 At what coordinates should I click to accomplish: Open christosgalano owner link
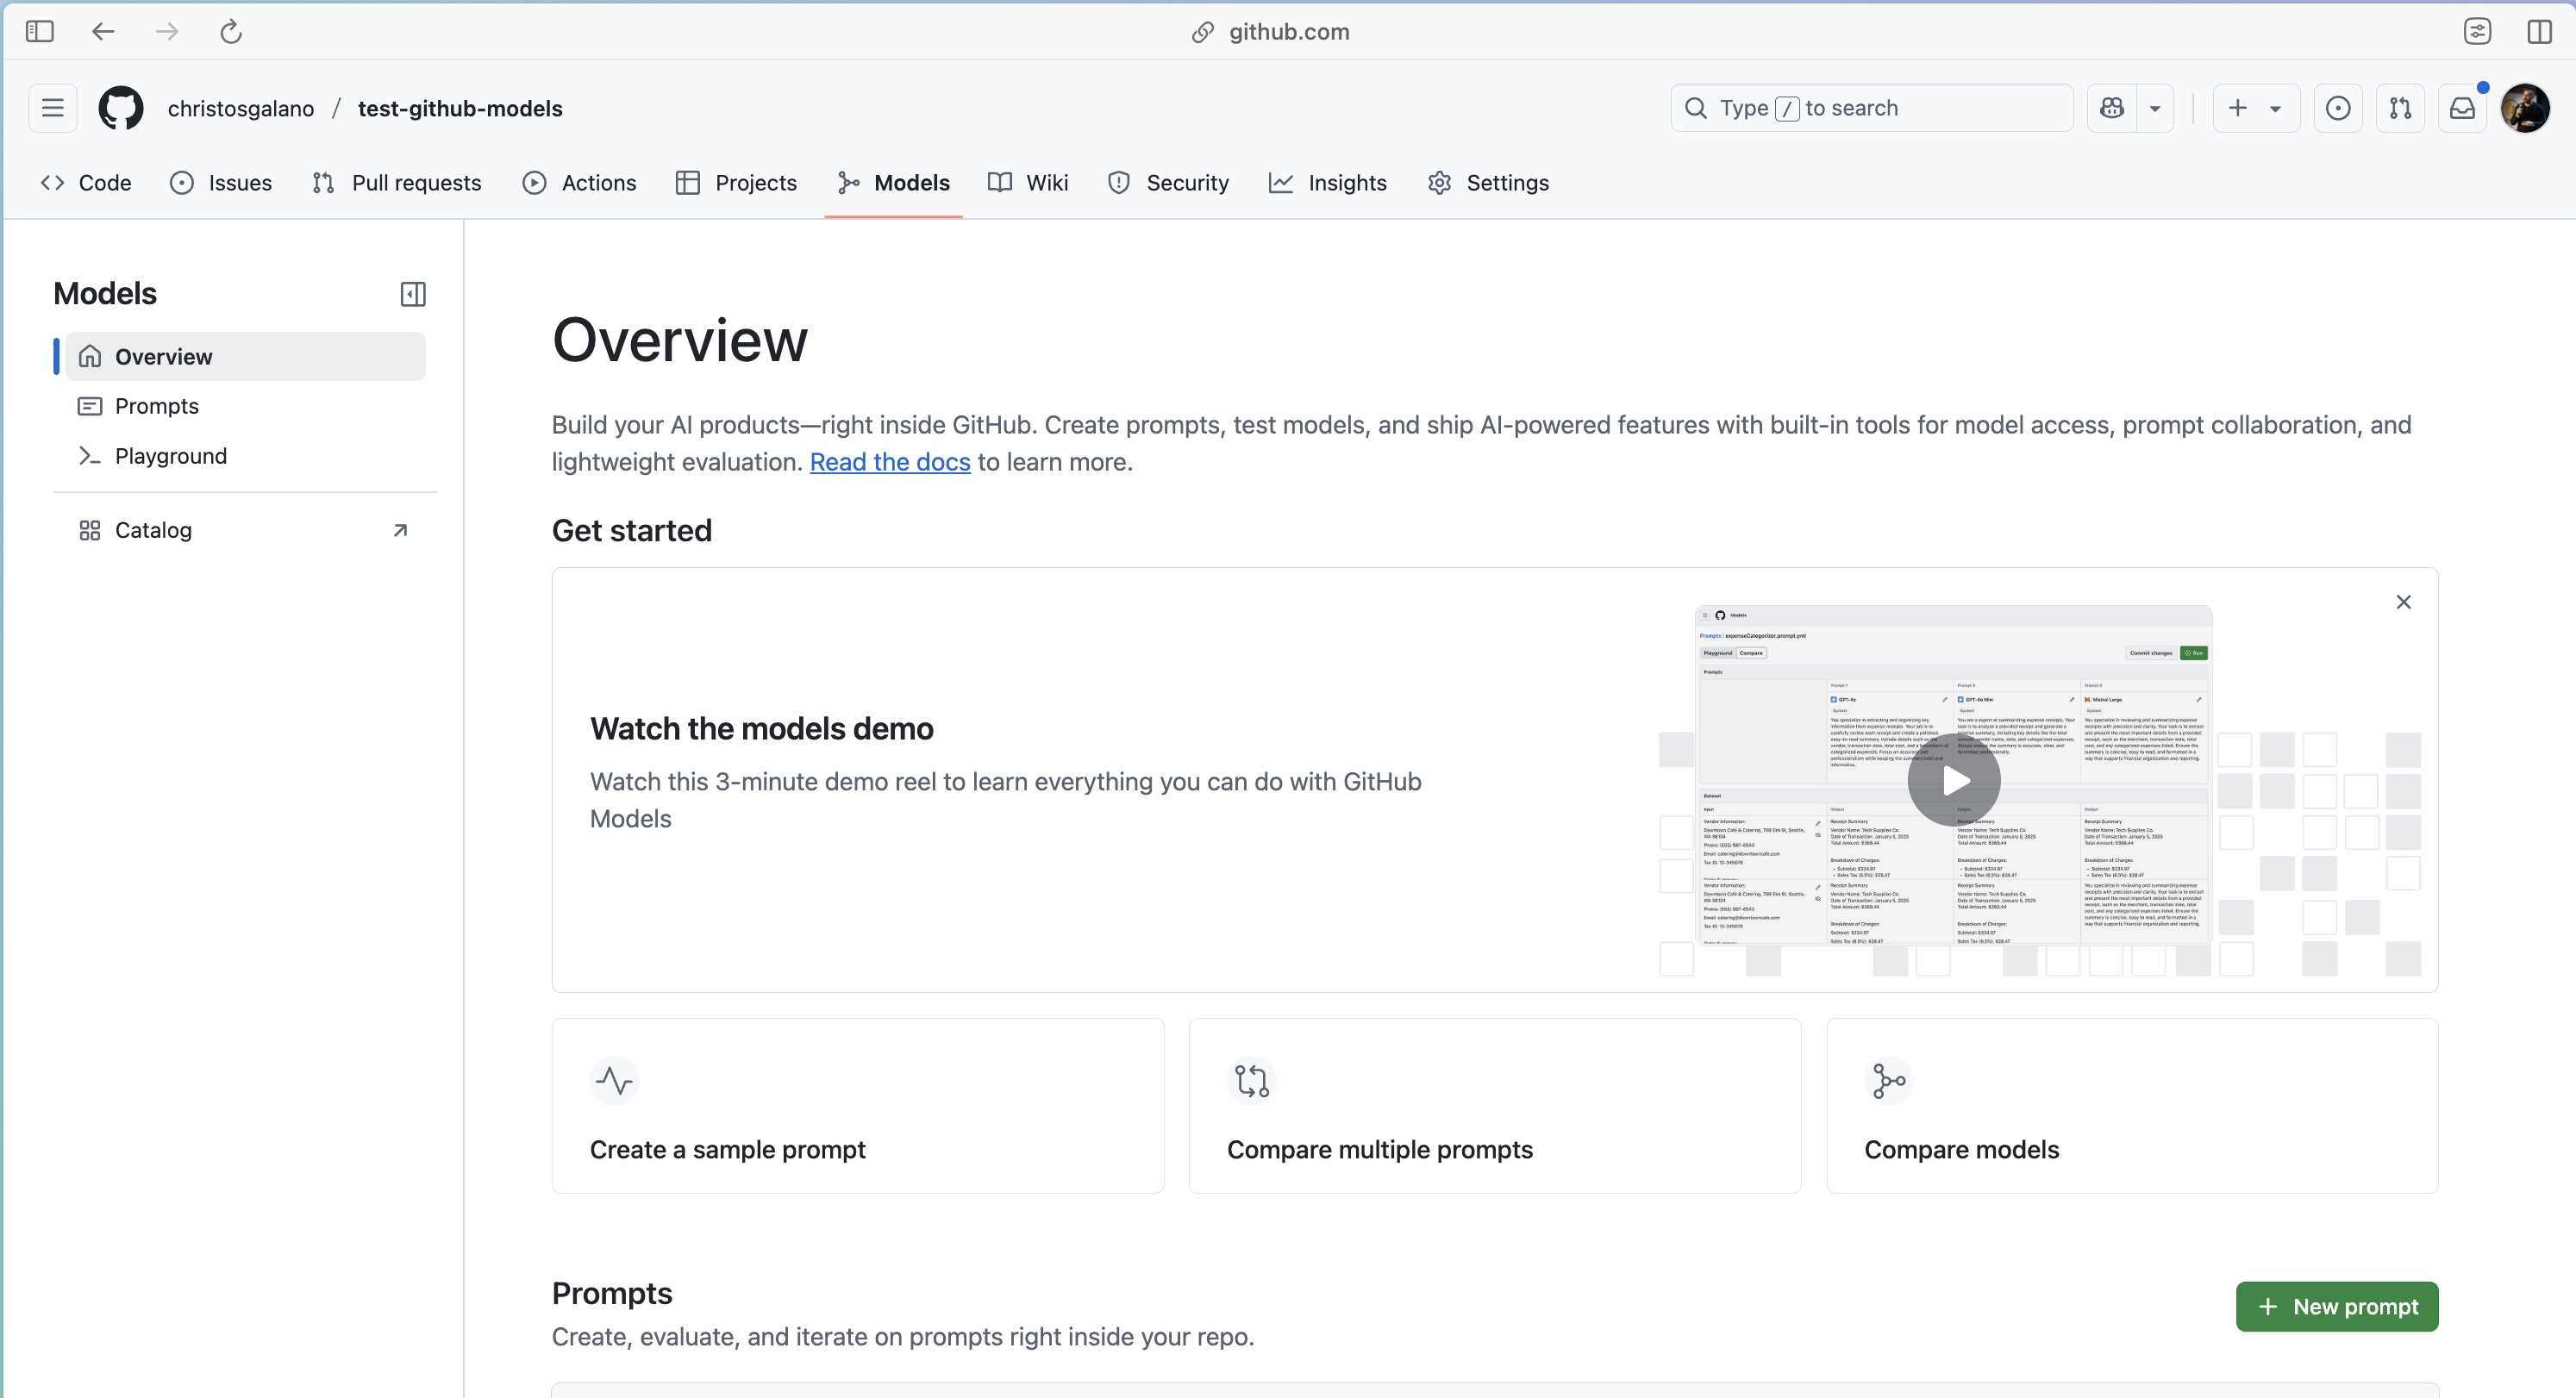pyautogui.click(x=241, y=109)
